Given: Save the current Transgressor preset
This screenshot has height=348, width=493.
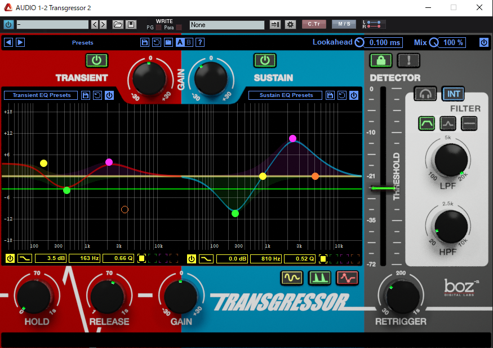Looking at the screenshot, I should coord(145,42).
